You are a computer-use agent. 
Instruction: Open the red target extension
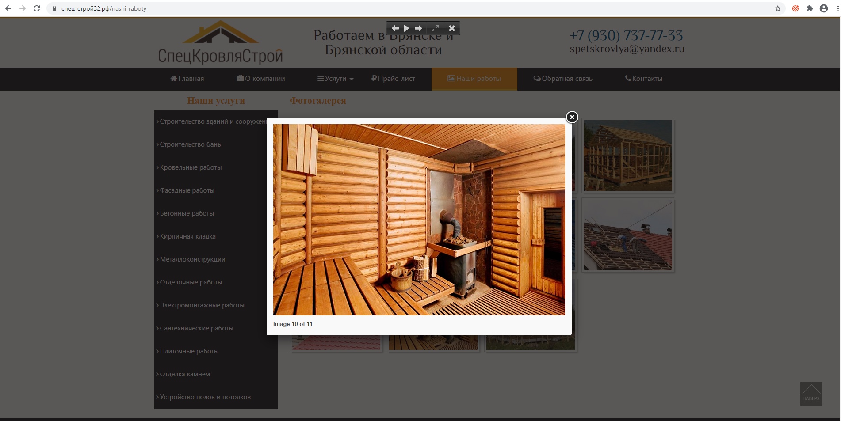click(x=795, y=8)
